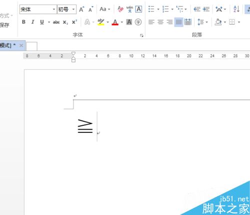Apply the yellow text highlight color
The image size is (250, 215).
click(x=101, y=22)
